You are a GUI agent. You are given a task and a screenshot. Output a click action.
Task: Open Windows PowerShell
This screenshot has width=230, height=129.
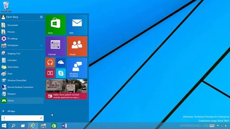tap(22, 80)
